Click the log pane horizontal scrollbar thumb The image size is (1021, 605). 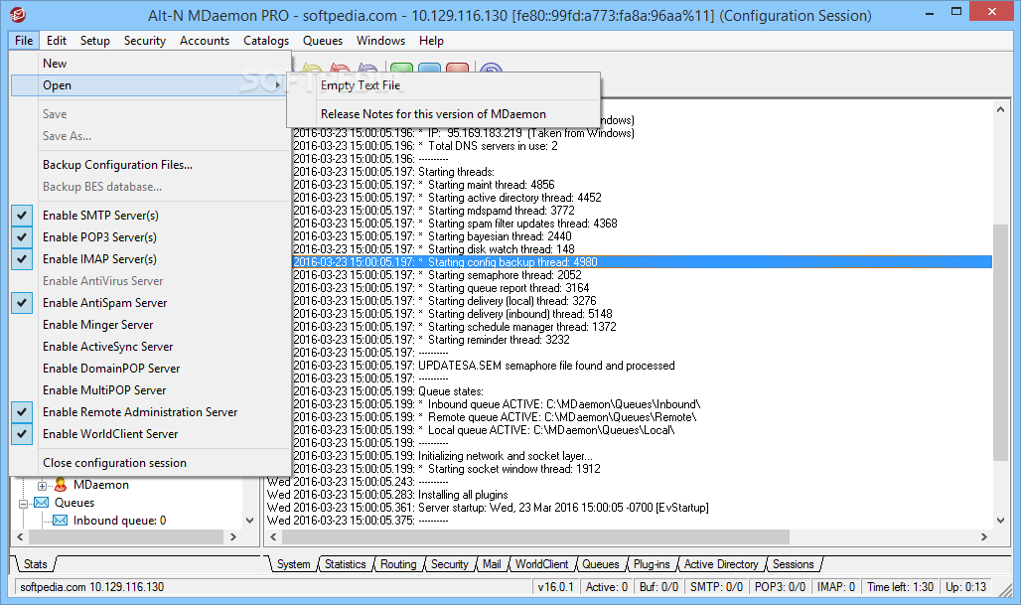[x=535, y=537]
